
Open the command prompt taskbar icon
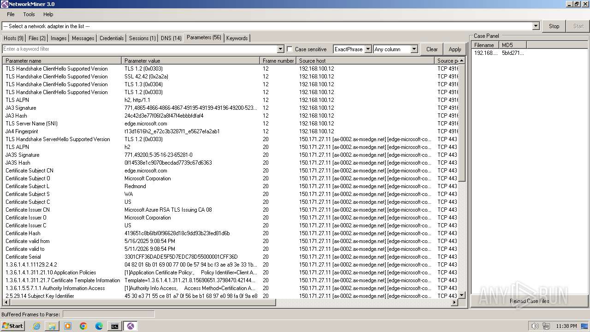[115, 326]
